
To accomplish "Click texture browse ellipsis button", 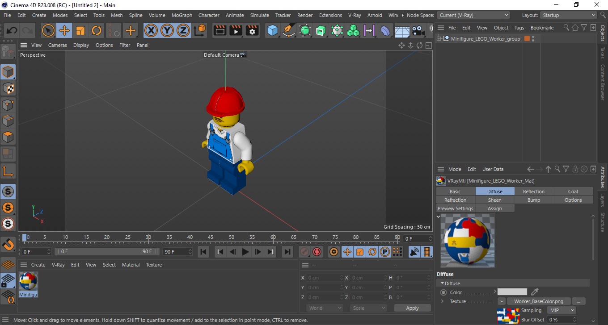I will pos(578,301).
